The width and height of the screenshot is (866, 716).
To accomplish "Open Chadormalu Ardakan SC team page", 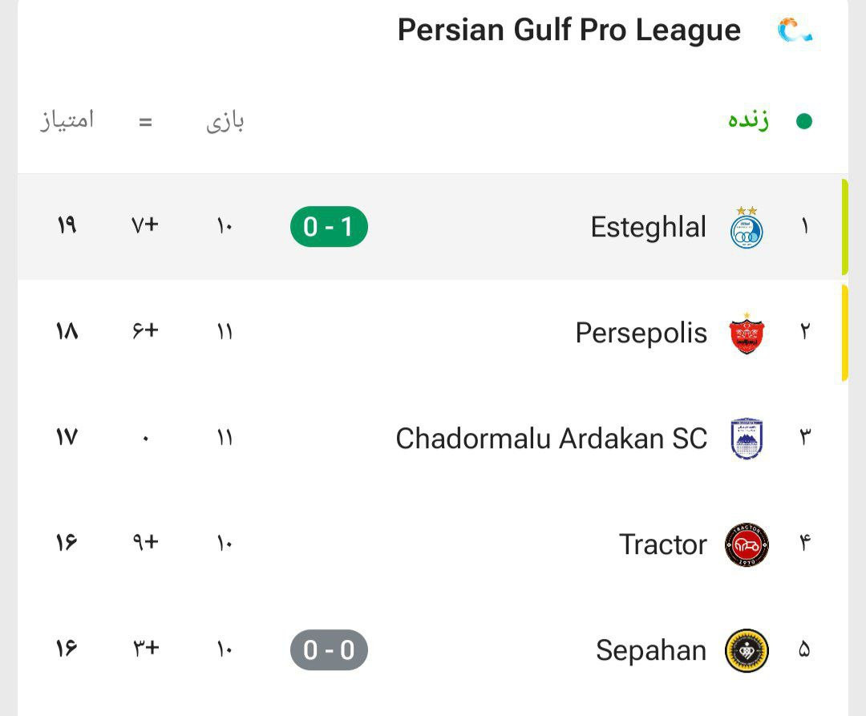I will point(551,439).
